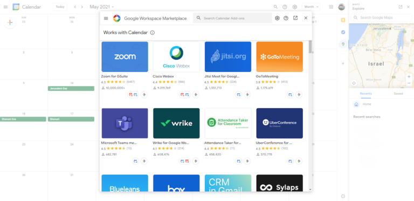The width and height of the screenshot is (414, 201).
Task: Open Zoom for GSuite add-on card
Action: 125,70
